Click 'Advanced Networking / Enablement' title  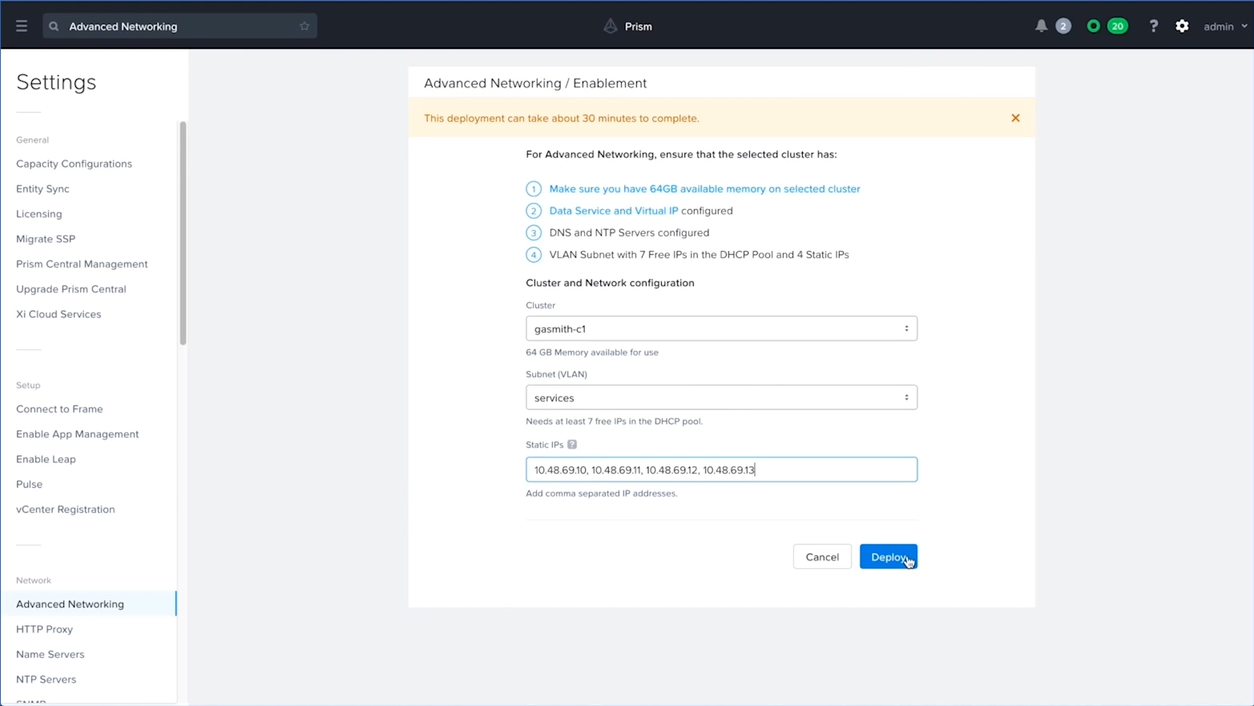tap(535, 83)
